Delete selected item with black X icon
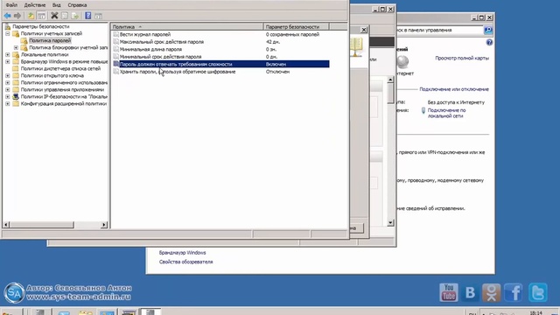Screen dimensions: 560x315 54,16
